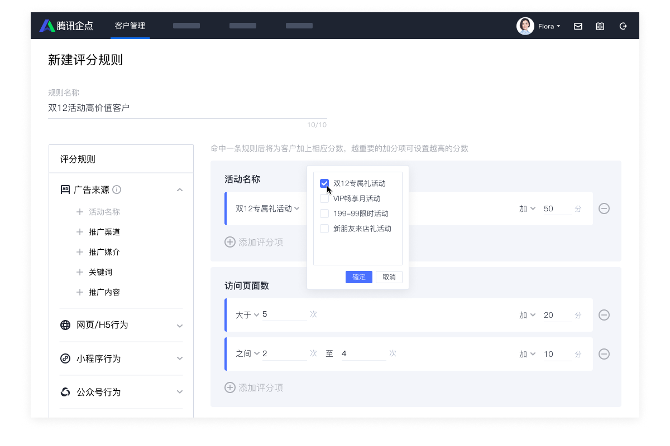The width and height of the screenshot is (670, 446).
Task: Open the mail envelope icon
Action: coord(578,26)
